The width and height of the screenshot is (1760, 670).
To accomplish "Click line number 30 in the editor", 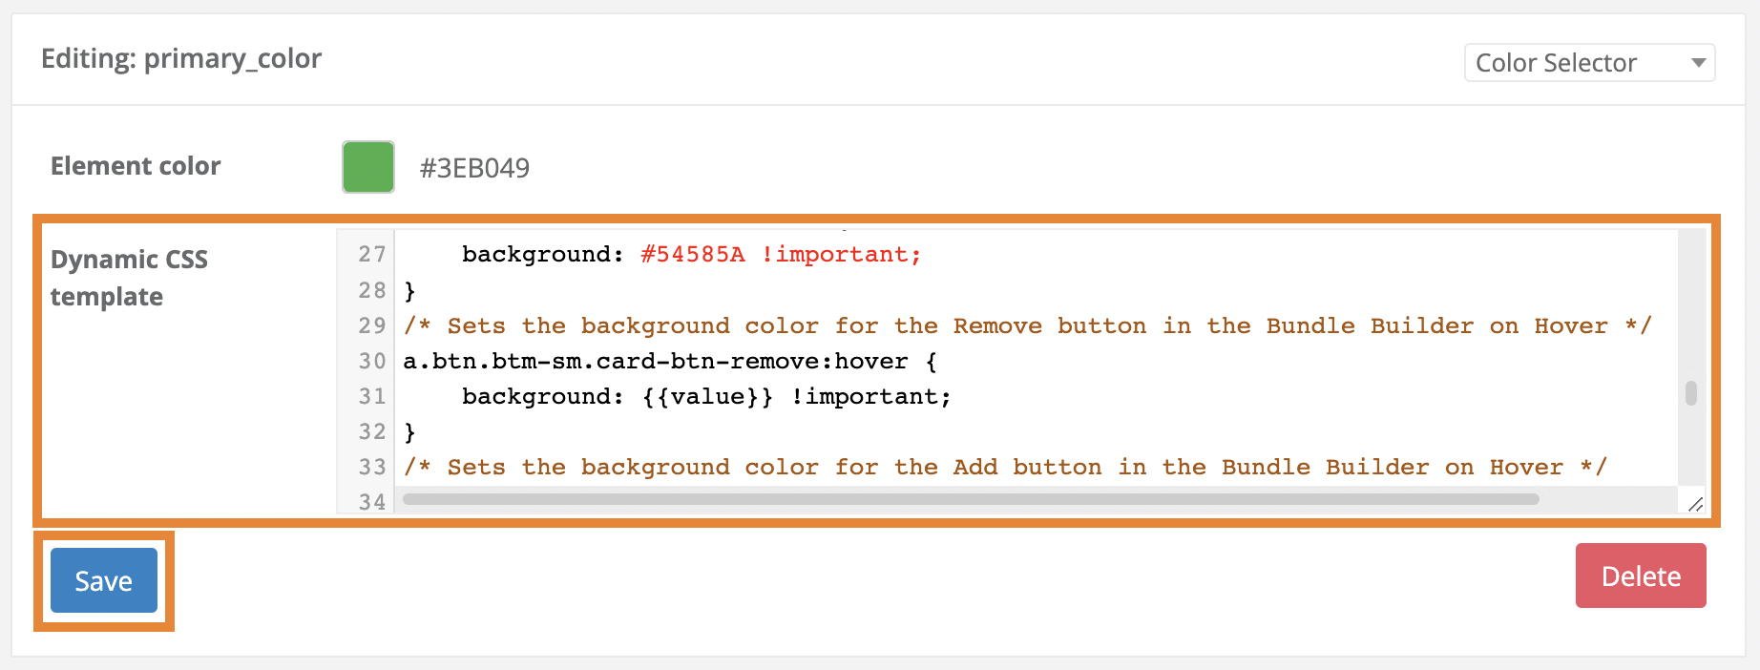I will point(368,361).
